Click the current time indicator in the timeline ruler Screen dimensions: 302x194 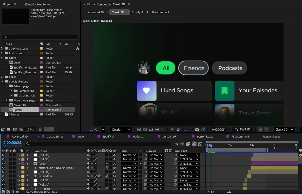point(211,146)
